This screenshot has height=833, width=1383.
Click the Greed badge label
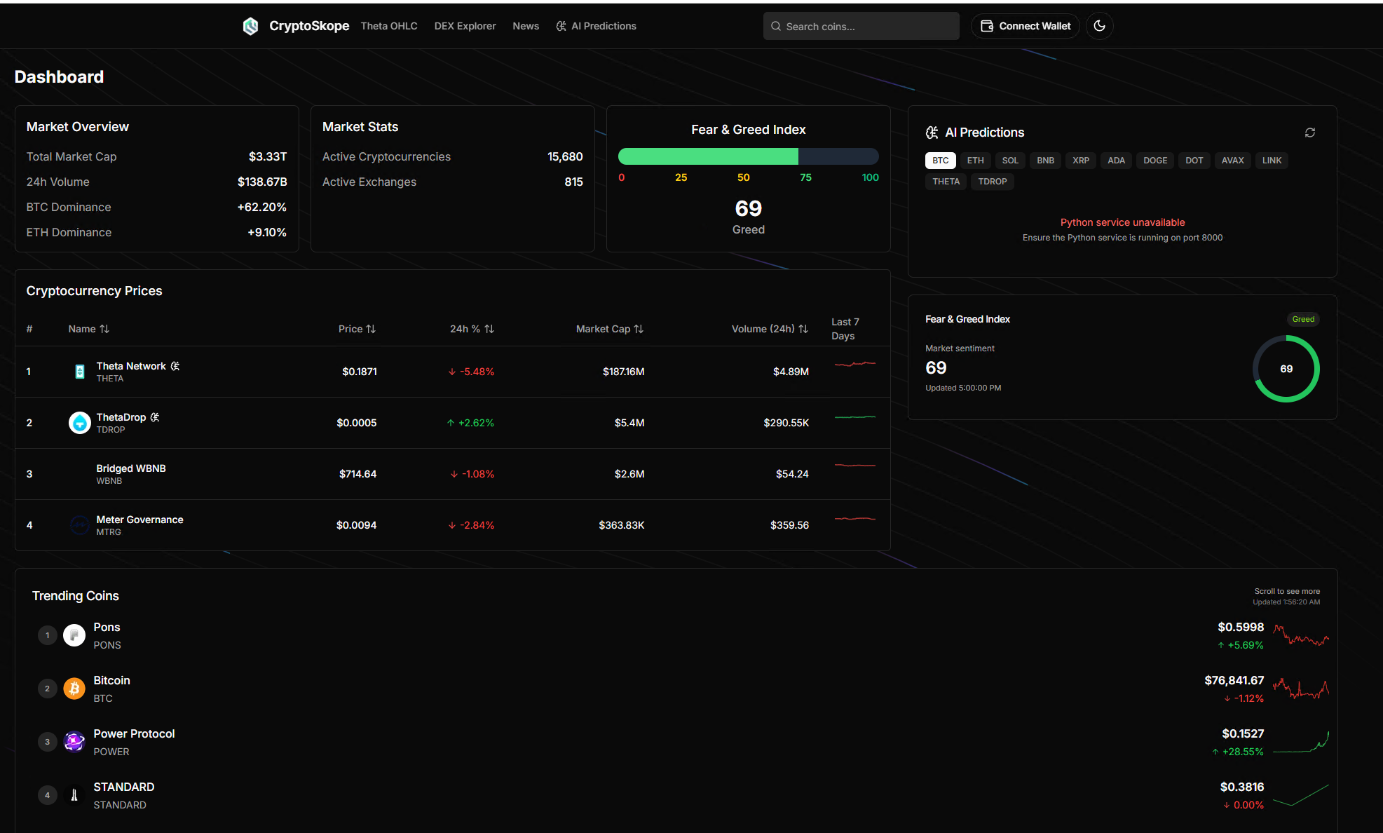(x=1303, y=319)
